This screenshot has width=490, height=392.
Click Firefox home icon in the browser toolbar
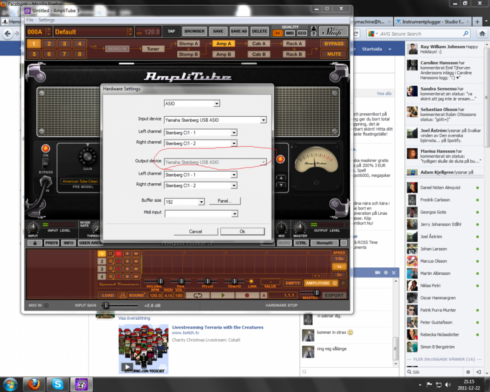482,34
